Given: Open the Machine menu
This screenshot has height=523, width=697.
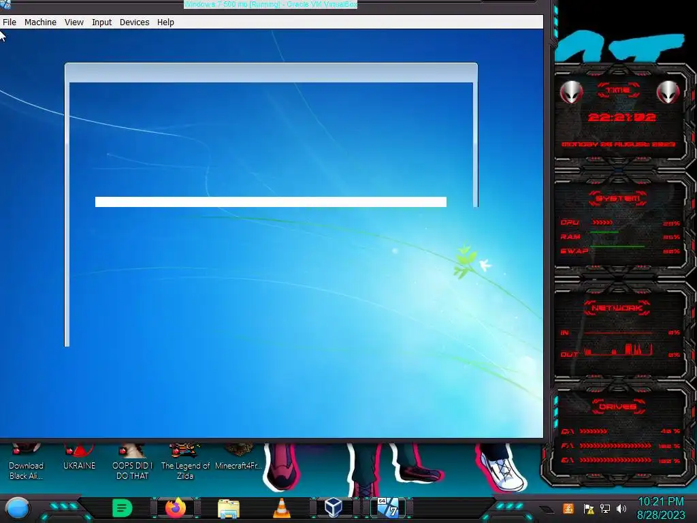Looking at the screenshot, I should [x=40, y=22].
